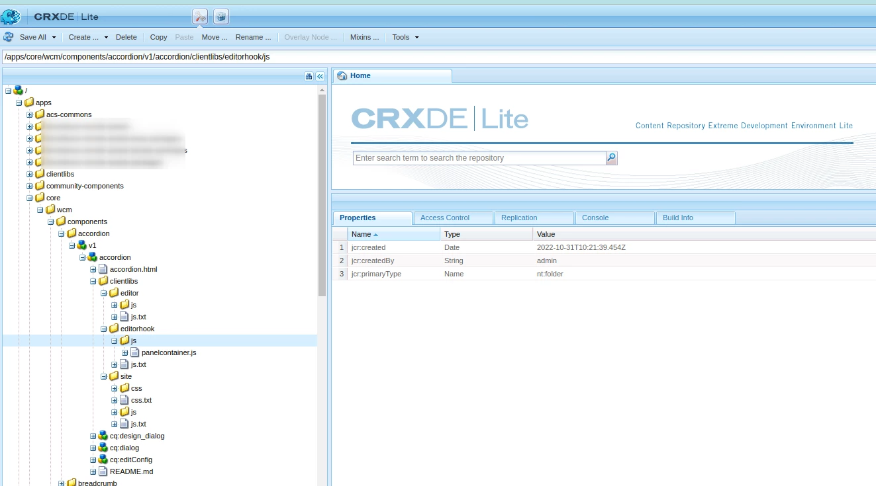Click the CRXDE elephant logo
Viewport: 876px width, 486px height.
click(11, 17)
